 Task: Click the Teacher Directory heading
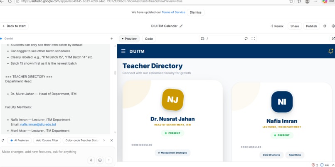click(153, 66)
